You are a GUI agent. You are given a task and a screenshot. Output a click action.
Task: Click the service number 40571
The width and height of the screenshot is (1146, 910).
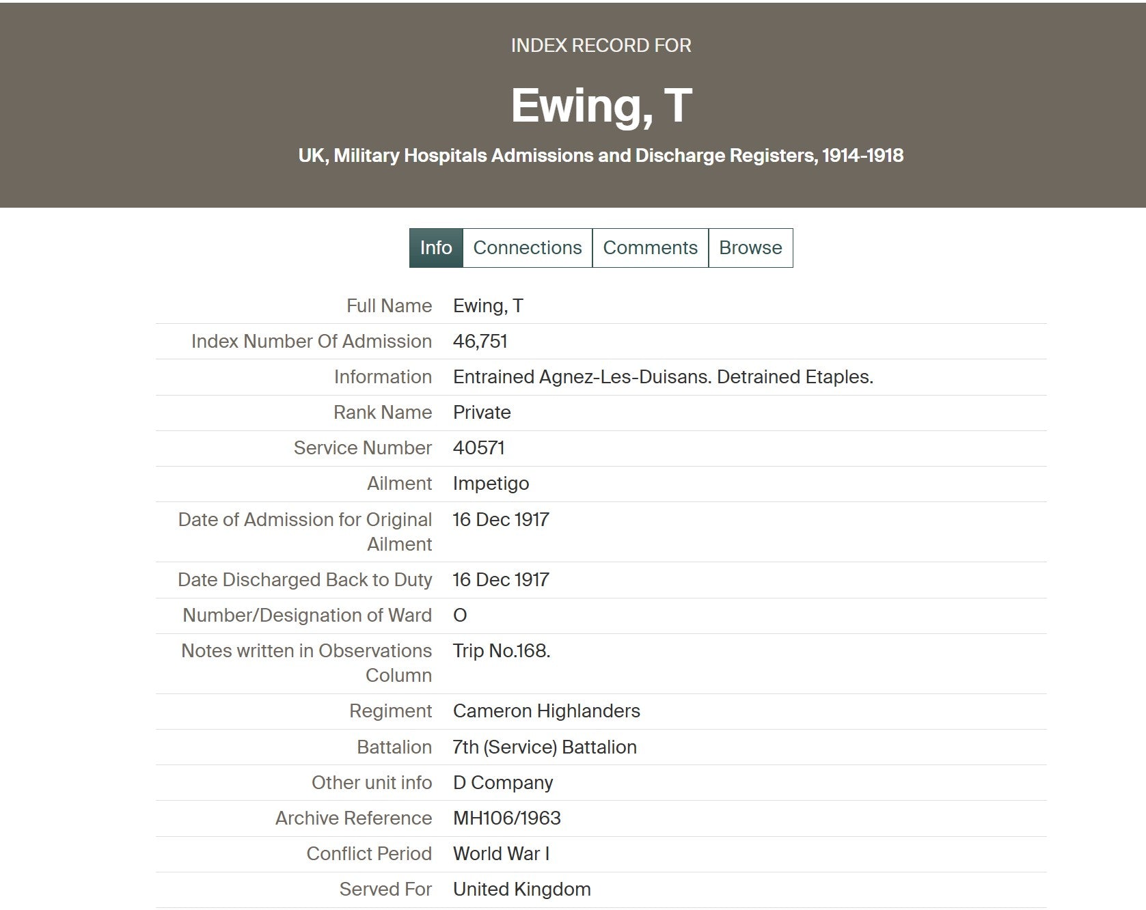click(478, 448)
